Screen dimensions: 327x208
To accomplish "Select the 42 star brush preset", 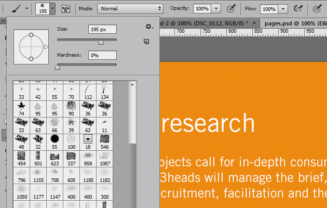I will pyautogui.click(x=38, y=93).
